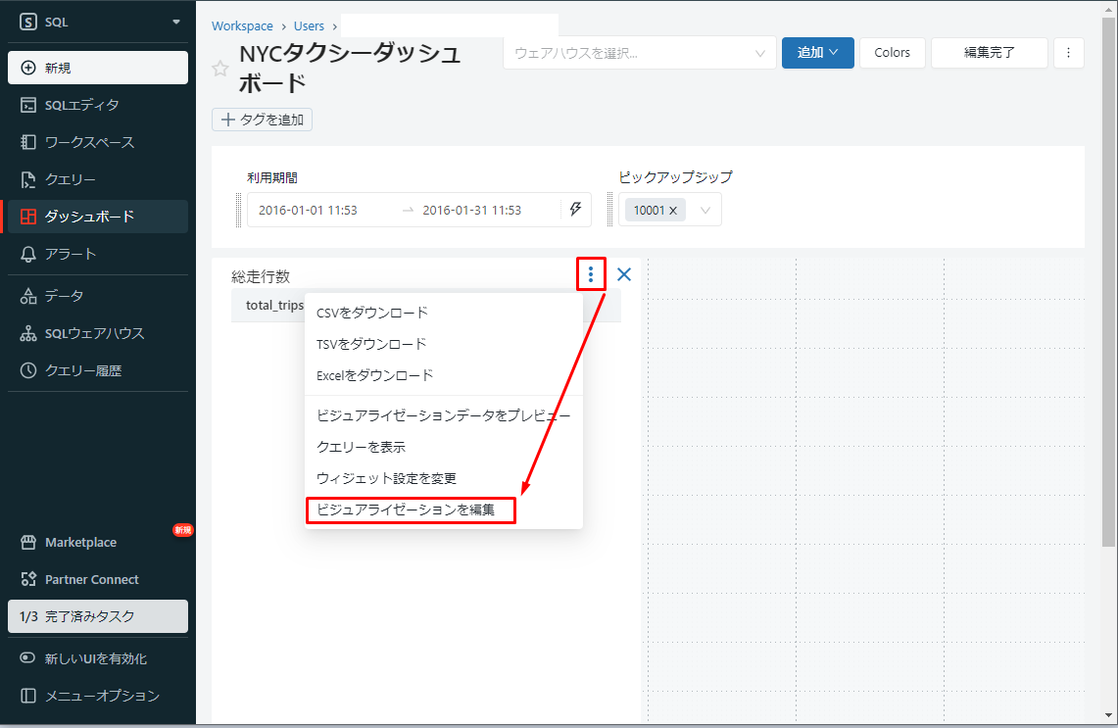Viewport: 1118px width, 728px height.
Task: Click the lightning bolt icon in date range
Action: [575, 210]
